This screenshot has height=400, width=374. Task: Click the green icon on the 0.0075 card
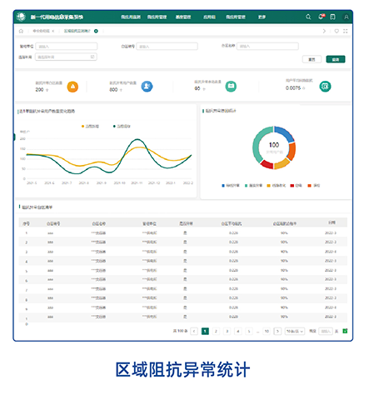325,87
